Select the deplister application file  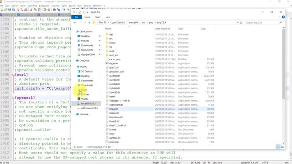(114, 63)
